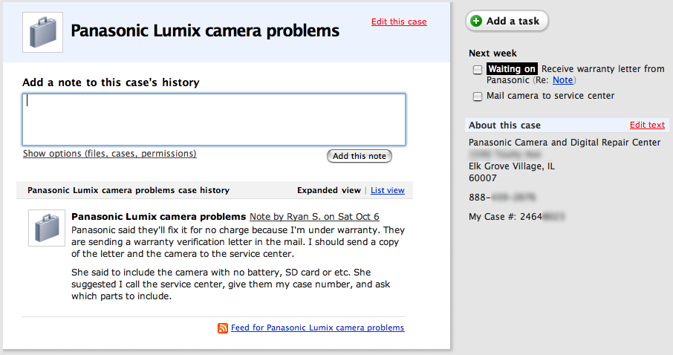The height and width of the screenshot is (355, 673).
Task: Click the Waiting on label badge
Action: 512,68
